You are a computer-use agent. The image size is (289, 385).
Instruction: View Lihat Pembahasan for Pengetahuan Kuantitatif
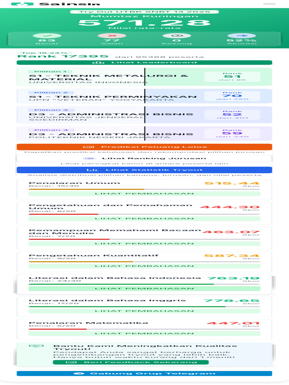click(144, 266)
